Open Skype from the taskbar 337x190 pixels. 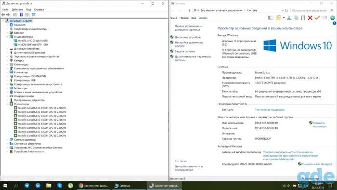point(60,186)
